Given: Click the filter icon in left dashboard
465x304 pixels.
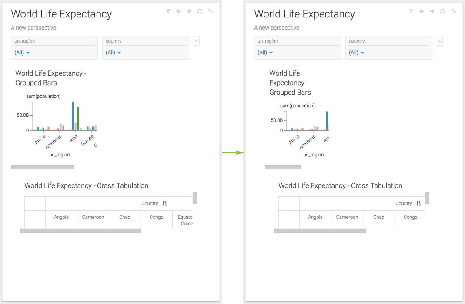Looking at the screenshot, I should coord(168,11).
